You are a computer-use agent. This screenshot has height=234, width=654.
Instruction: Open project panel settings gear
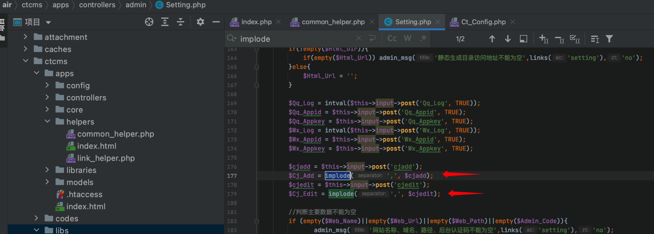point(200,22)
